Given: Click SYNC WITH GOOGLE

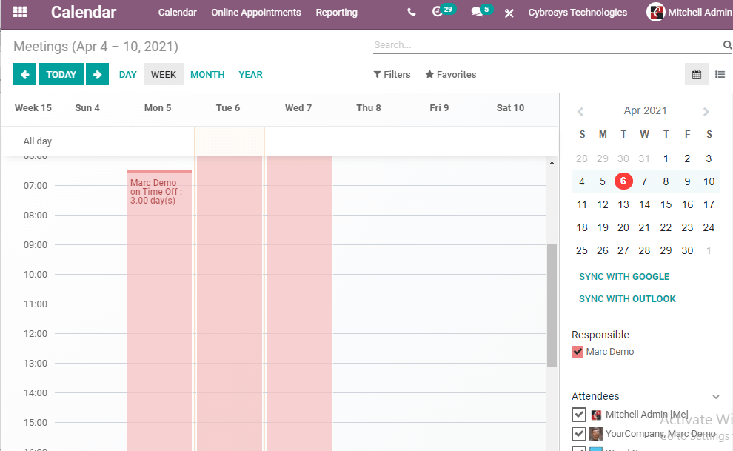Looking at the screenshot, I should tap(624, 277).
